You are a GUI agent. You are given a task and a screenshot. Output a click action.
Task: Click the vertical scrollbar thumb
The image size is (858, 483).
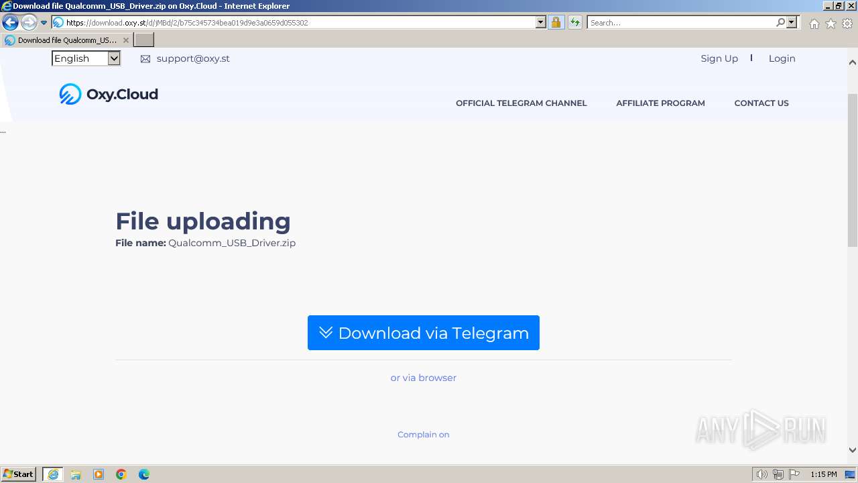853,170
